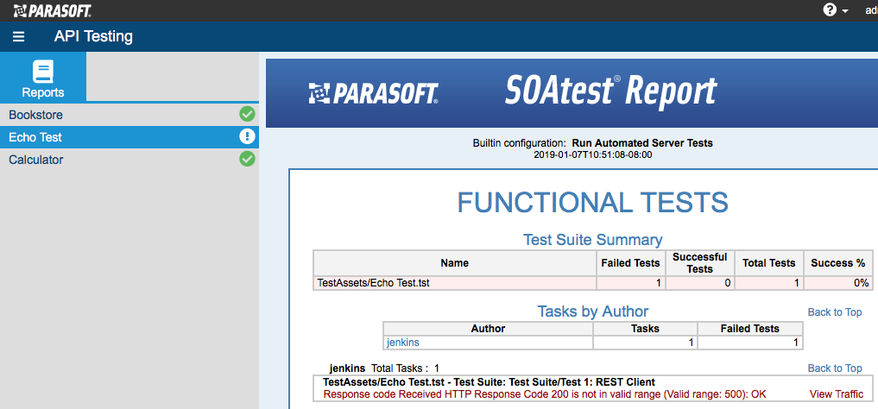
Task: Click Calculator green passed check icon
Action: [247, 159]
